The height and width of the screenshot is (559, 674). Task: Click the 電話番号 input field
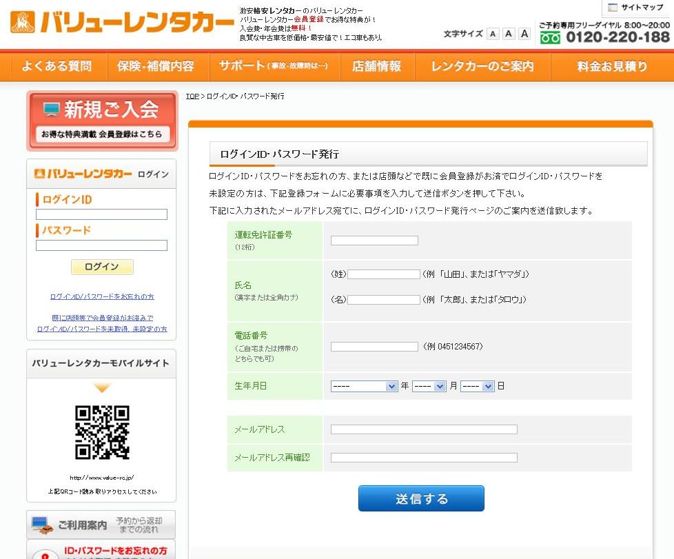pyautogui.click(x=374, y=347)
